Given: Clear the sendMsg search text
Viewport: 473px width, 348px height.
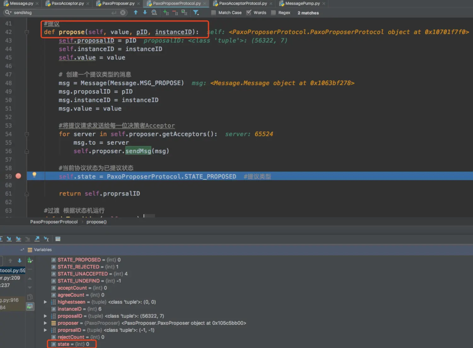Looking at the screenshot, I should [x=123, y=13].
